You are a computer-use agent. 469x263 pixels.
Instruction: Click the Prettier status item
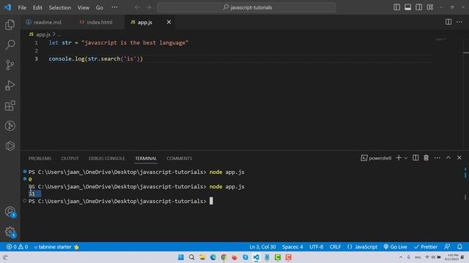pyautogui.click(x=425, y=247)
